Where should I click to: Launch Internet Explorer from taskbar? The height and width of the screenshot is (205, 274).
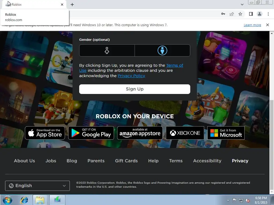[24, 200]
